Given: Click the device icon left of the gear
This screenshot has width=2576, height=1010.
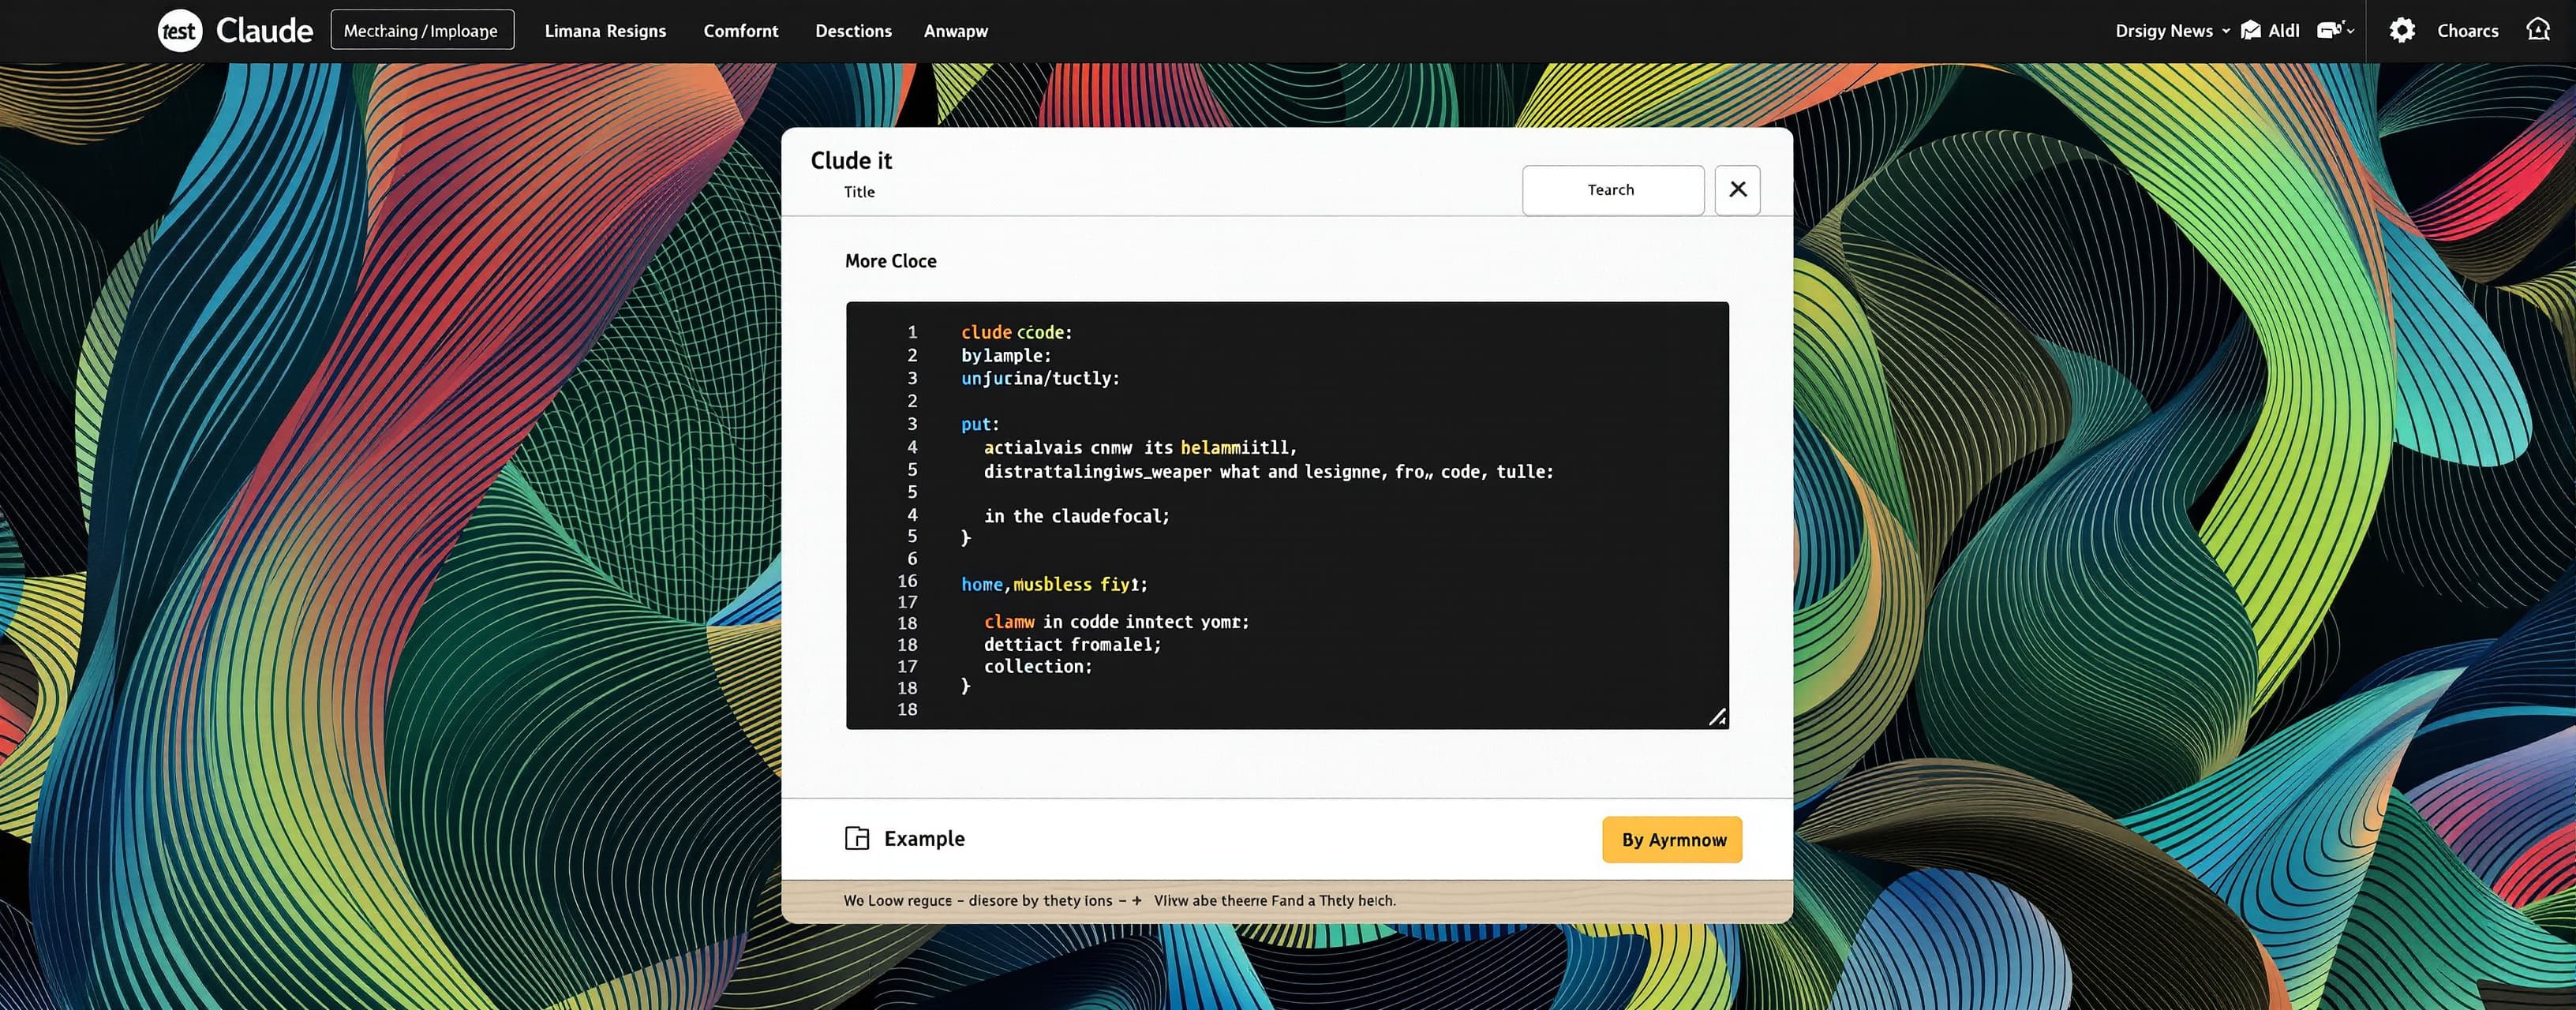Looking at the screenshot, I should 2329,31.
